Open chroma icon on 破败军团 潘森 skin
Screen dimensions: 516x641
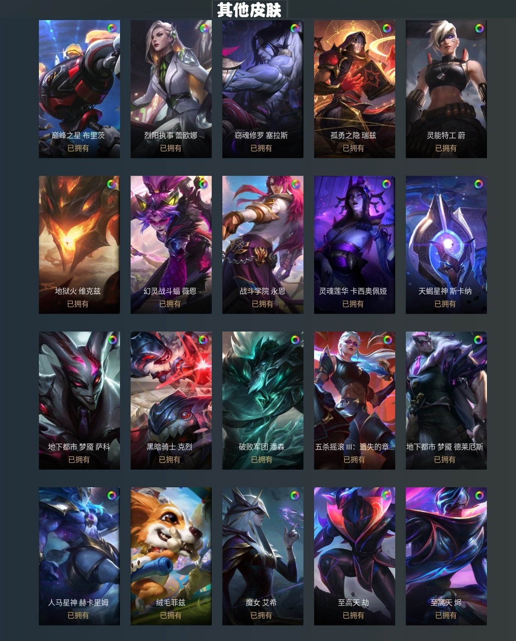point(295,340)
